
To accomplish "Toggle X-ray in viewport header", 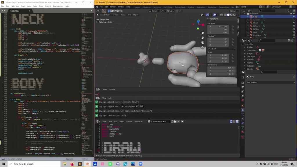I will 221,15.
